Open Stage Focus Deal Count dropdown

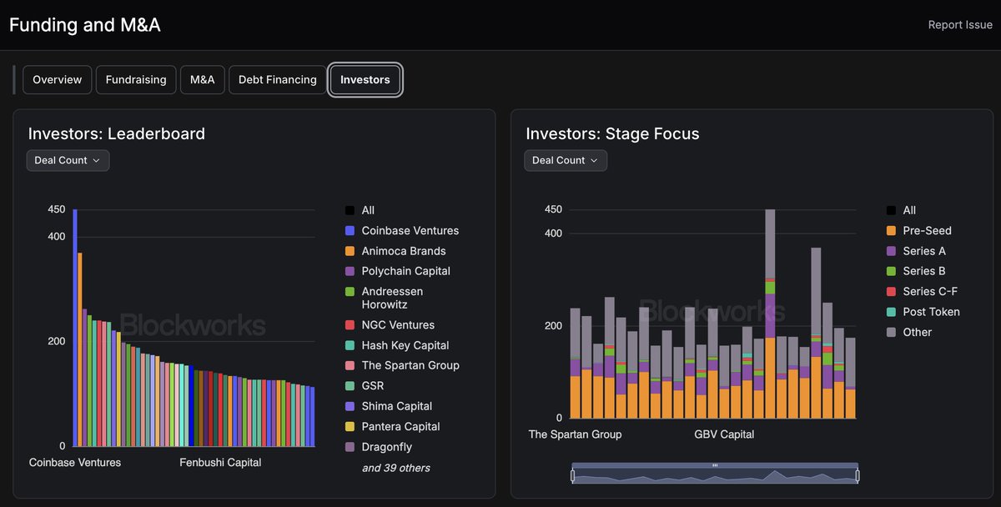coord(566,160)
